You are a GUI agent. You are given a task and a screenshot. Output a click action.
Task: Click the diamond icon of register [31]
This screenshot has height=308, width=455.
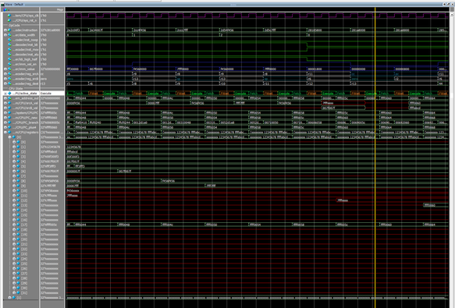(x=18, y=293)
